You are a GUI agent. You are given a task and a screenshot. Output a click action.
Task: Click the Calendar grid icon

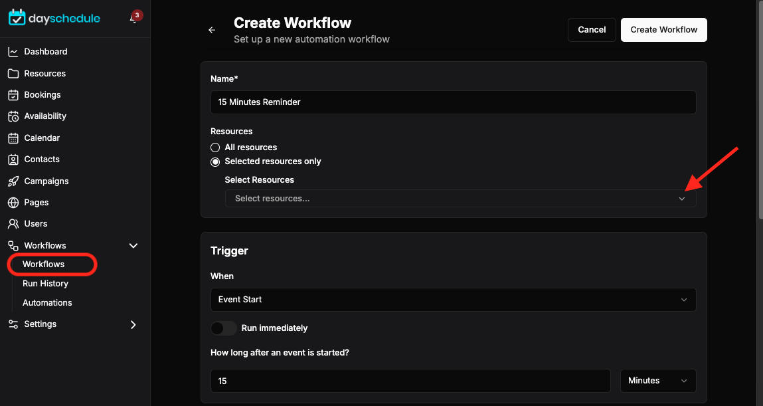pyautogui.click(x=13, y=138)
